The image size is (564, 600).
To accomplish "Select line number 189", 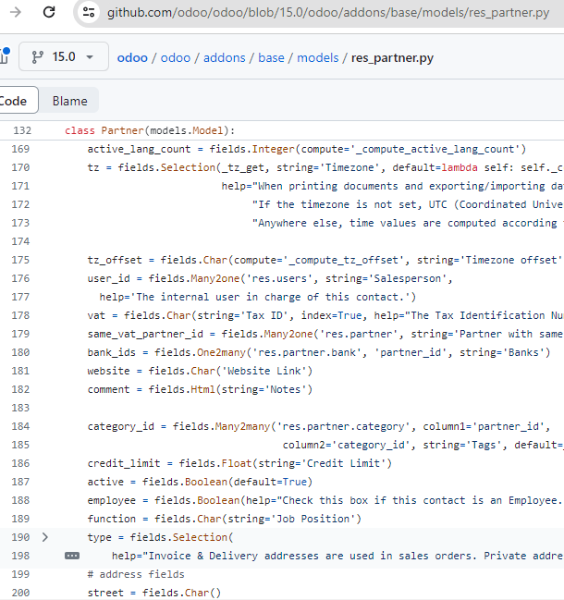I will [20, 519].
